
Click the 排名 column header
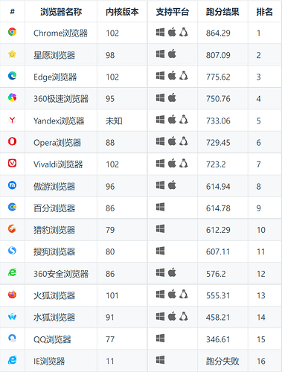(265, 12)
